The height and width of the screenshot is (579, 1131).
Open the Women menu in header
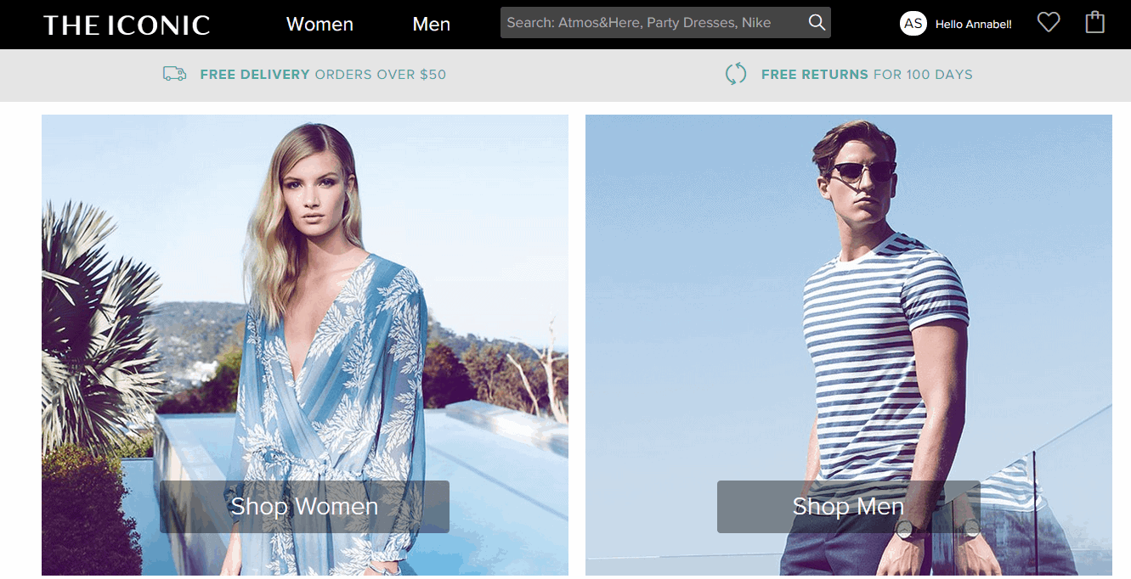coord(320,25)
